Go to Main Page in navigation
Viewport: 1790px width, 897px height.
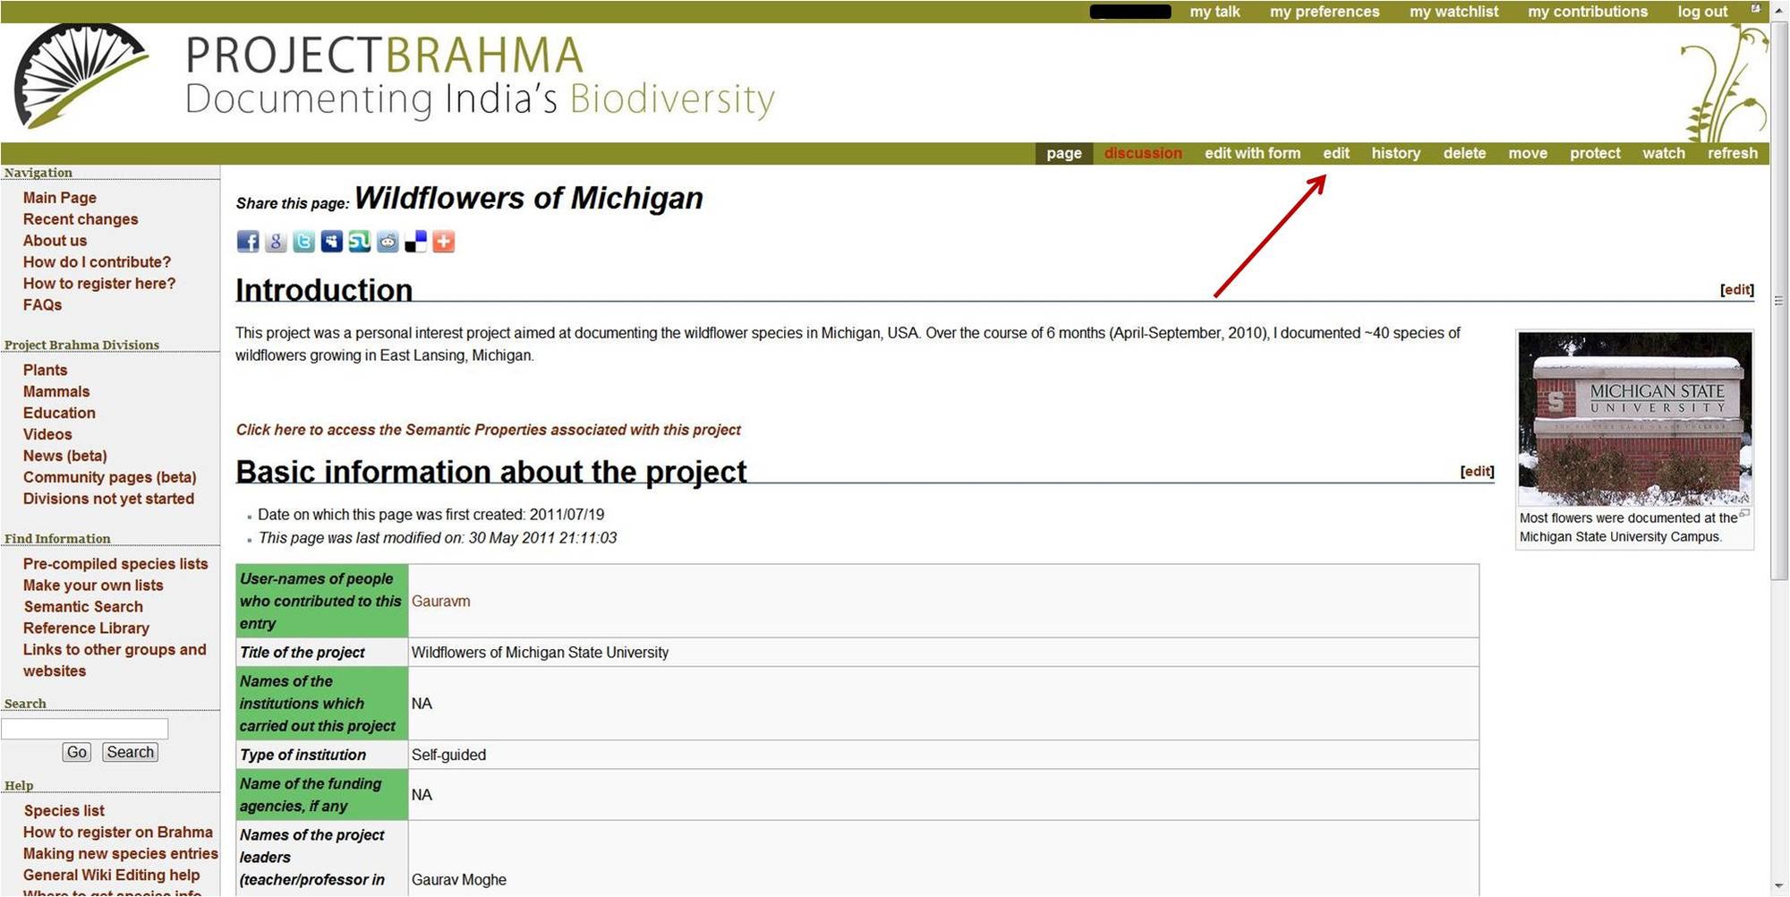[x=60, y=198]
